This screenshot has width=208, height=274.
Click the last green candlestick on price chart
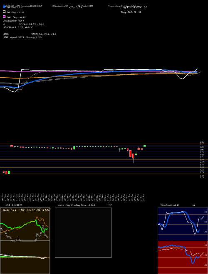coord(145,146)
